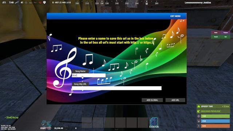Click the UPKEEP TIME status row

coord(213,106)
